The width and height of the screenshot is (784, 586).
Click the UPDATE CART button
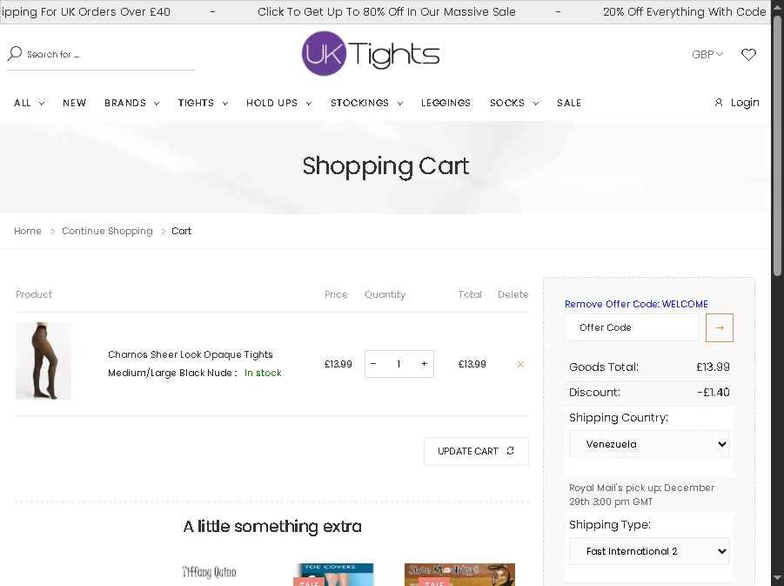(476, 451)
